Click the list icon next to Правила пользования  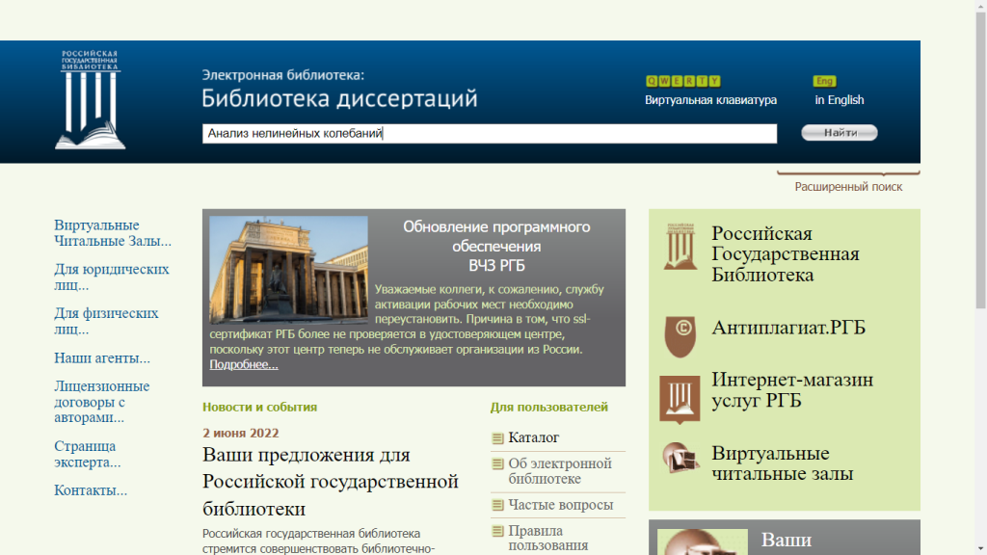pyautogui.click(x=497, y=531)
